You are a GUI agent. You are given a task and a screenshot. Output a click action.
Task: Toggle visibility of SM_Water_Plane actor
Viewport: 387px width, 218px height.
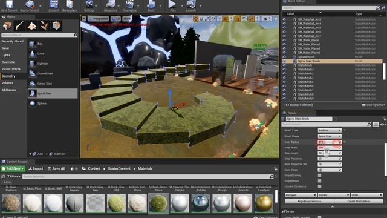click(x=284, y=40)
